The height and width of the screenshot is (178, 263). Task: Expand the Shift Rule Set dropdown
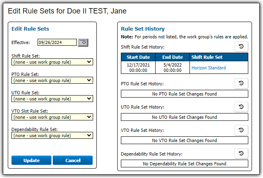52,62
